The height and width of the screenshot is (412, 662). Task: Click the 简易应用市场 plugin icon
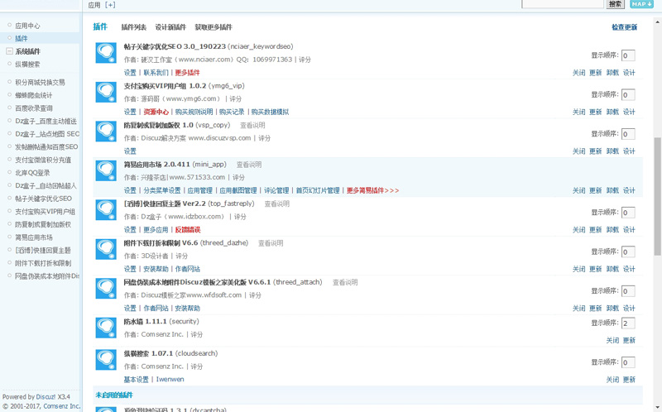(x=106, y=170)
